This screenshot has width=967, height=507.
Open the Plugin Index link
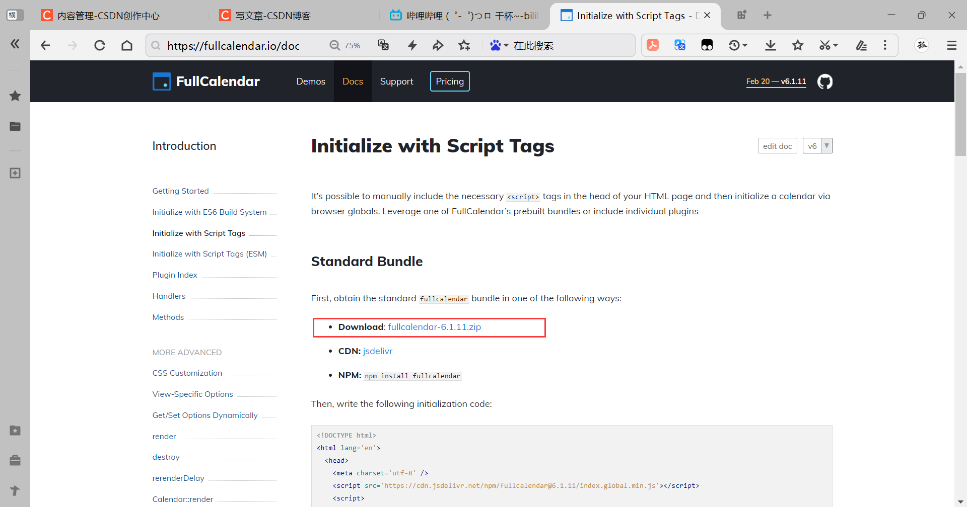[175, 275]
